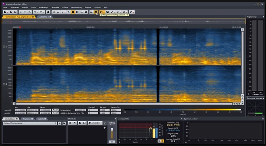The width and height of the screenshot is (266, 146).
Task: Click the Ansicht redo arrow button
Action: coord(57,113)
